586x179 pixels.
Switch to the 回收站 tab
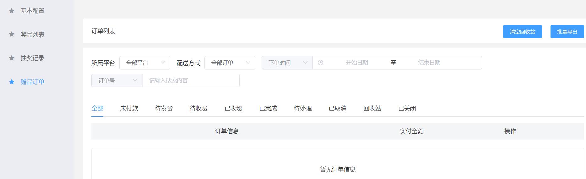pos(372,108)
